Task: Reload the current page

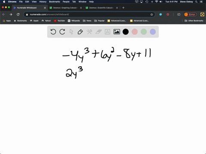Action: pos(18,15)
